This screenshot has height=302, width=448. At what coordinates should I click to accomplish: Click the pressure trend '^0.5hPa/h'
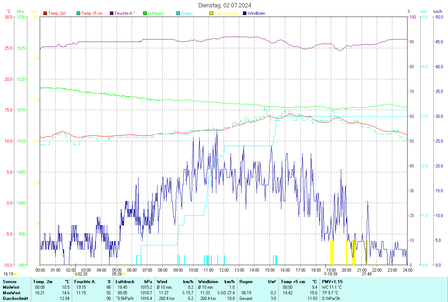pos(125,299)
